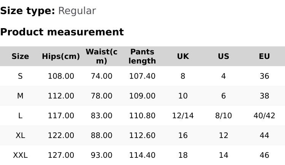
Task: Click the Hips(cm) column header
Action: pyautogui.click(x=61, y=56)
